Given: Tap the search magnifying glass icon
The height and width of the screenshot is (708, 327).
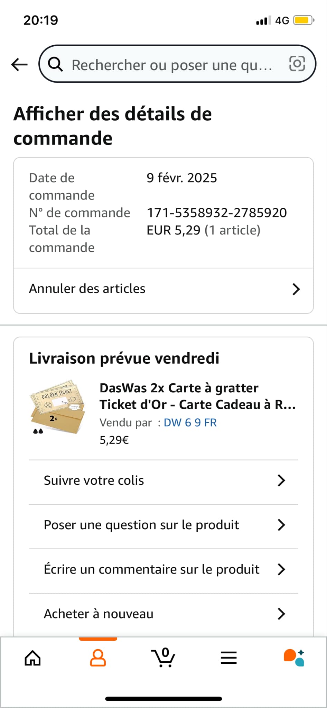Looking at the screenshot, I should (55, 64).
